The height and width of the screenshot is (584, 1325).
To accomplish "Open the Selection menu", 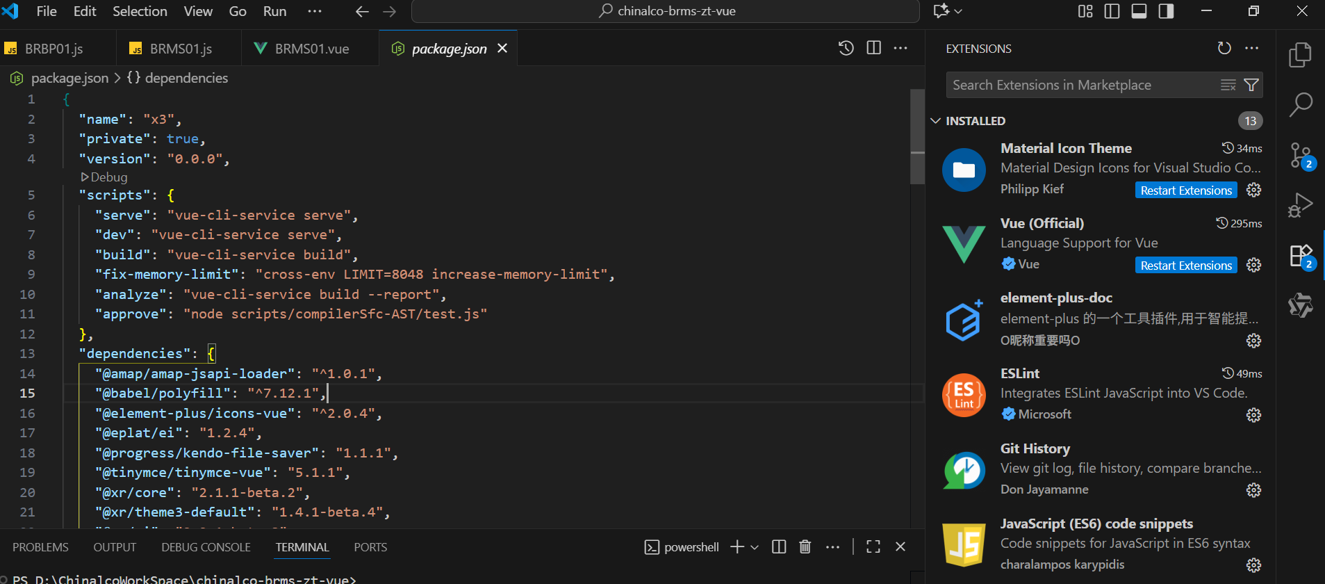I will point(140,11).
